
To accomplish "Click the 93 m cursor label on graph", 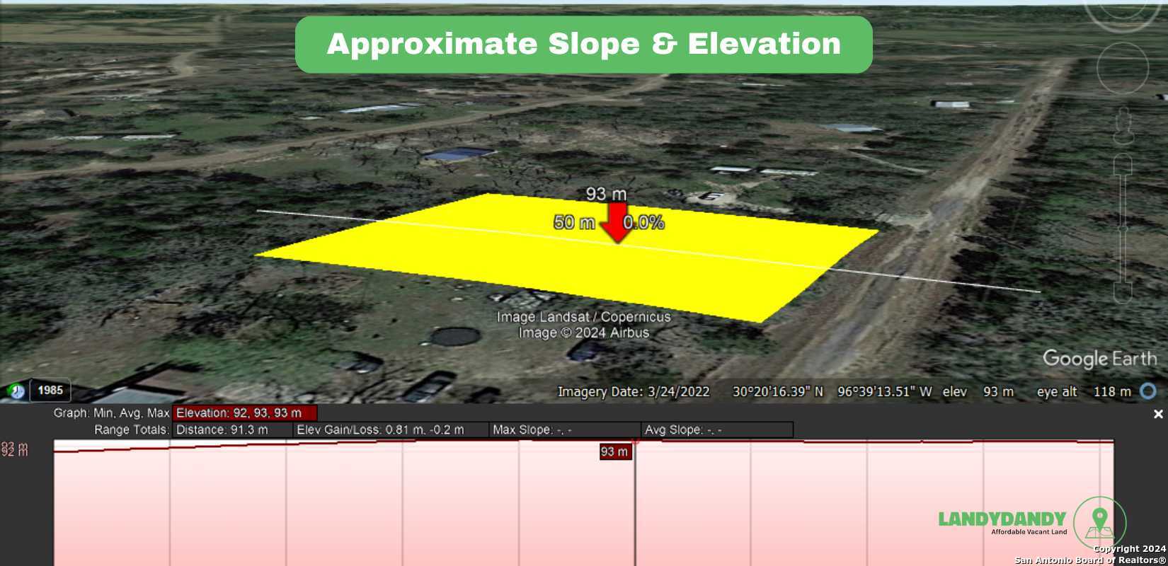I will coord(614,452).
